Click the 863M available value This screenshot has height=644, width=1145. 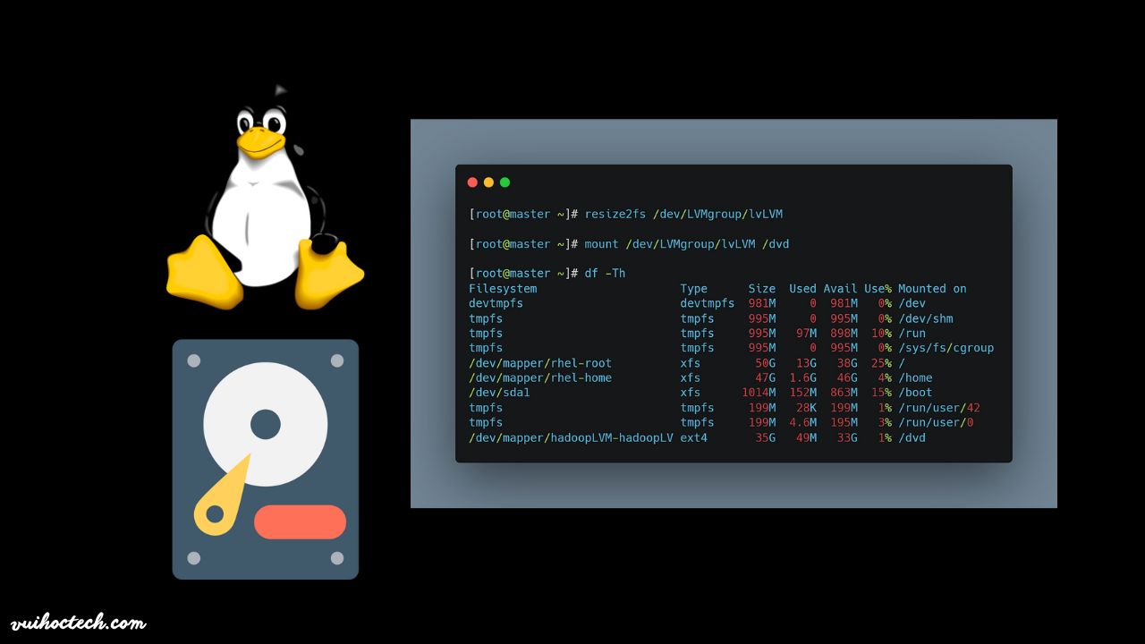click(x=844, y=393)
